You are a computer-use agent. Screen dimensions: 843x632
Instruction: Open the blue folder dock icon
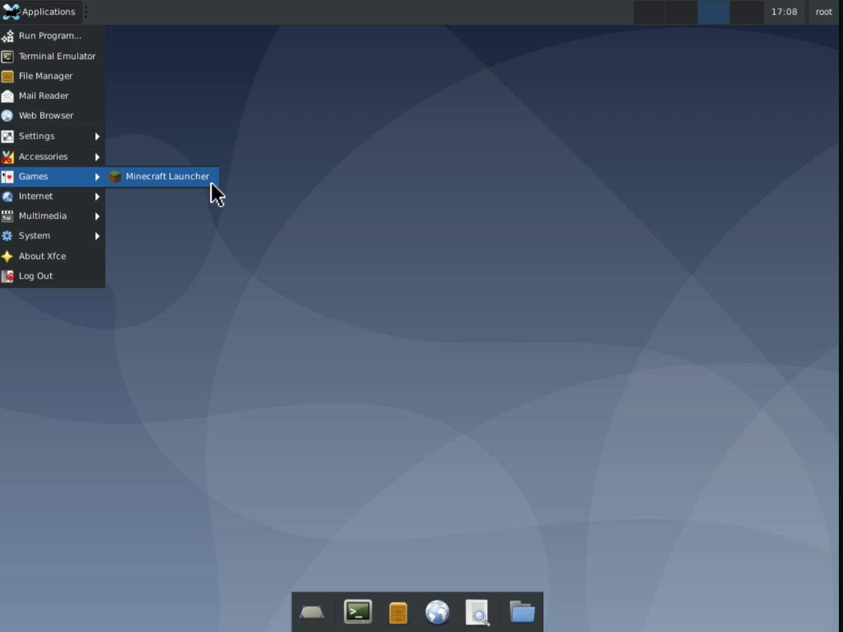pyautogui.click(x=522, y=612)
